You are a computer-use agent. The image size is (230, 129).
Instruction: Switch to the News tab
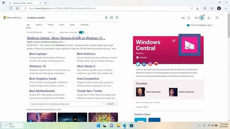[72, 25]
